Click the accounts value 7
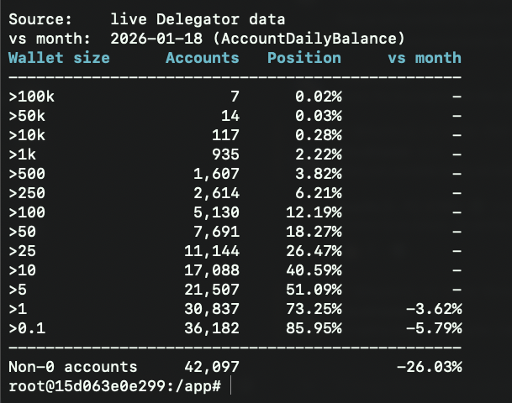This screenshot has width=512, height=403. tap(235, 97)
